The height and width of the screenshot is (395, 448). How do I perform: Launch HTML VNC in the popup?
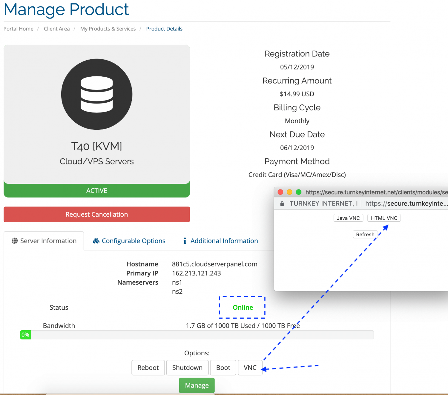pos(384,218)
